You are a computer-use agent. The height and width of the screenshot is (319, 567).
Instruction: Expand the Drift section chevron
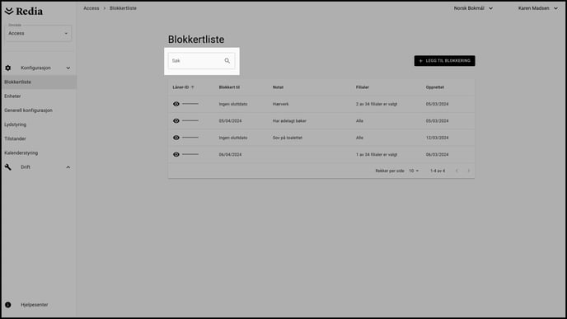coord(68,167)
